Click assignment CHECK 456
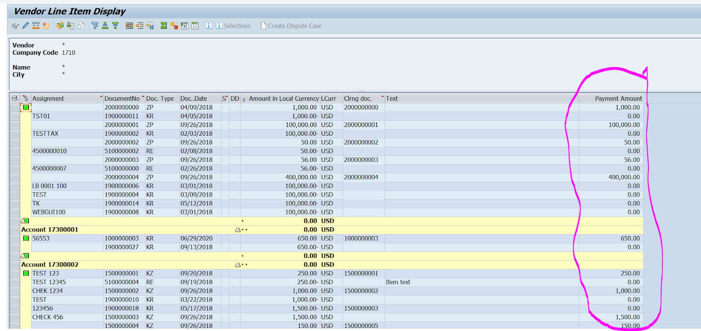The width and height of the screenshot is (701, 331). point(48,317)
